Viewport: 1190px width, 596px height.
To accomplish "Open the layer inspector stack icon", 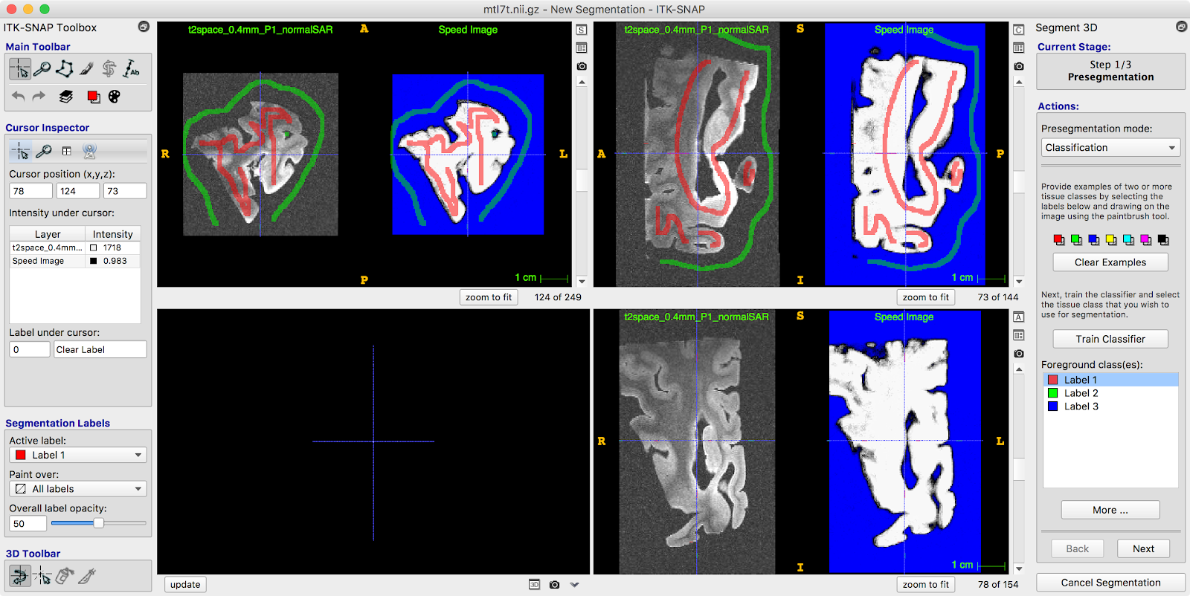I will coord(66,97).
